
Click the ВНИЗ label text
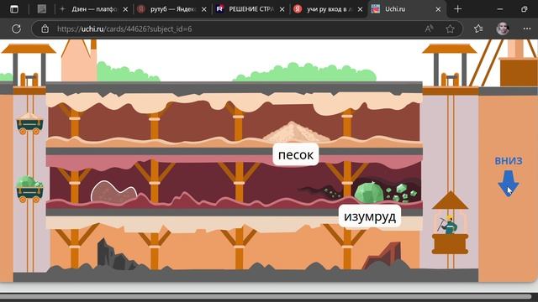pos(509,160)
